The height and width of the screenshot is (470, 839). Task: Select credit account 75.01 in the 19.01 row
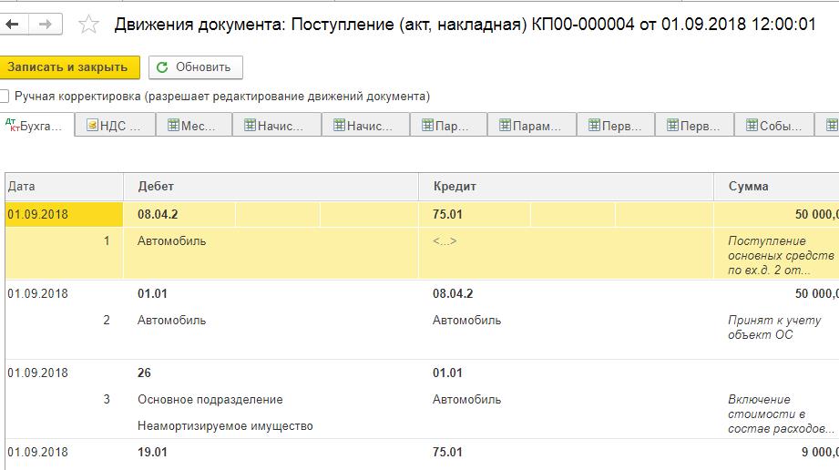click(447, 453)
